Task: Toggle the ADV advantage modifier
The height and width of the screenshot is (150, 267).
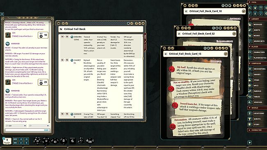Action: pyautogui.click(x=15, y=139)
